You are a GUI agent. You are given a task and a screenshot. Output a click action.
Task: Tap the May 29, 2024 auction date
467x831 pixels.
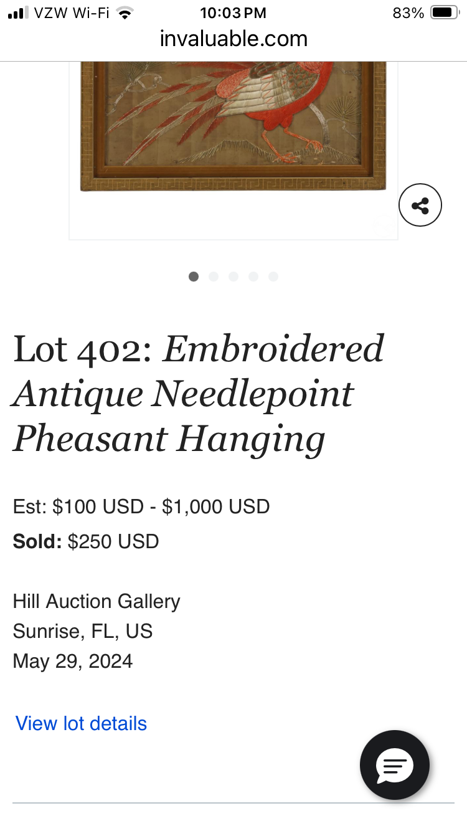tap(73, 661)
